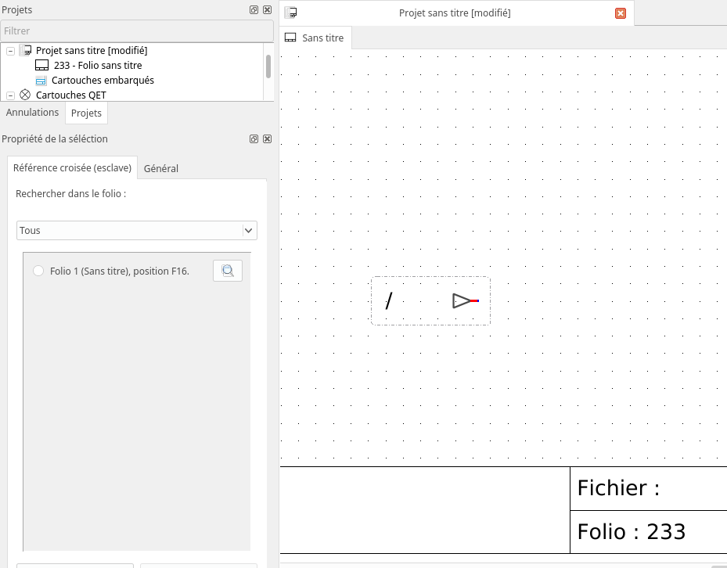Select the 233 - Folio sans titre item
The image size is (727, 568).
pyautogui.click(x=98, y=66)
